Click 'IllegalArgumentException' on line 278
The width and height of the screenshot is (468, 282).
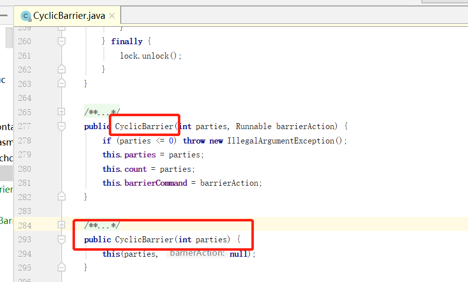281,141
